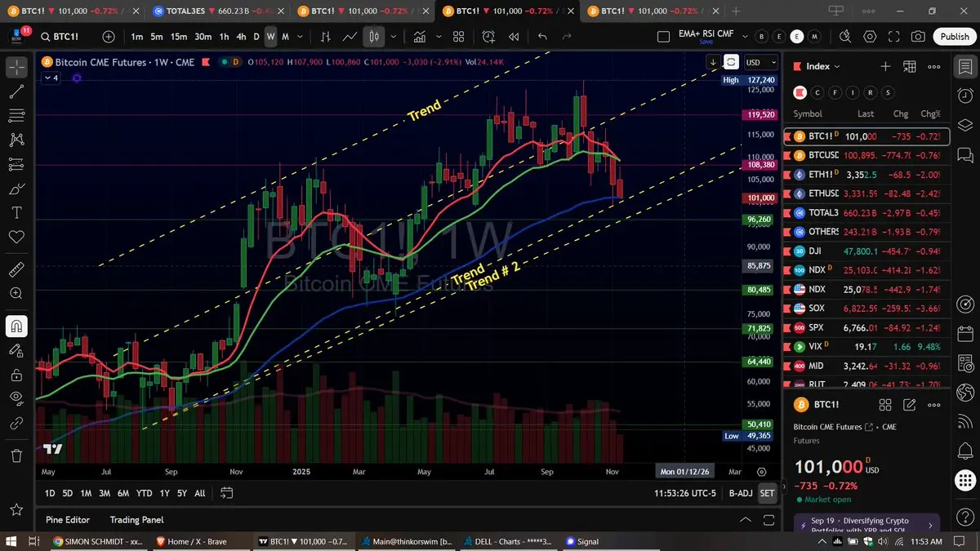Start bar replay mode
This screenshot has width=980, height=551.
(514, 37)
